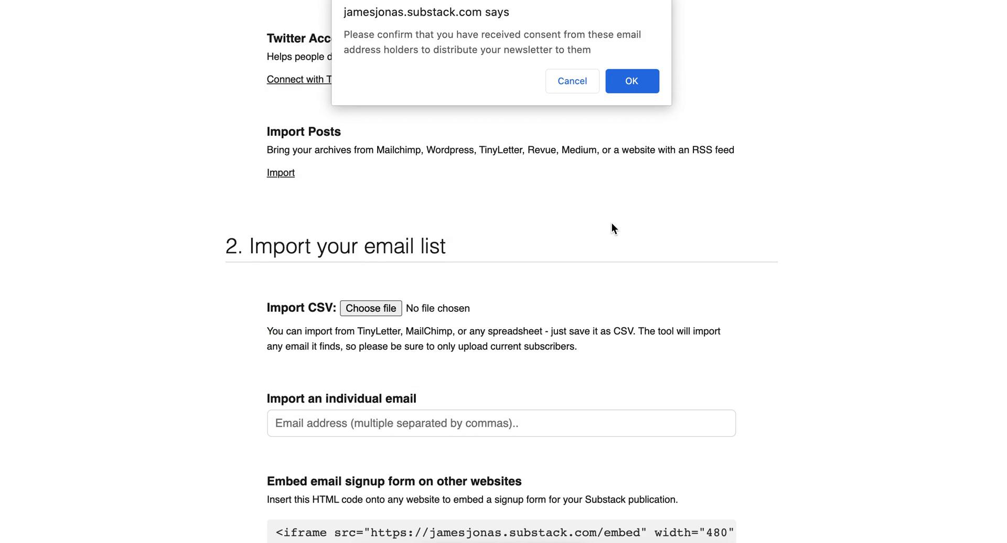Click the 'Import an individual email' label
This screenshot has width=1007, height=543.
tap(341, 398)
